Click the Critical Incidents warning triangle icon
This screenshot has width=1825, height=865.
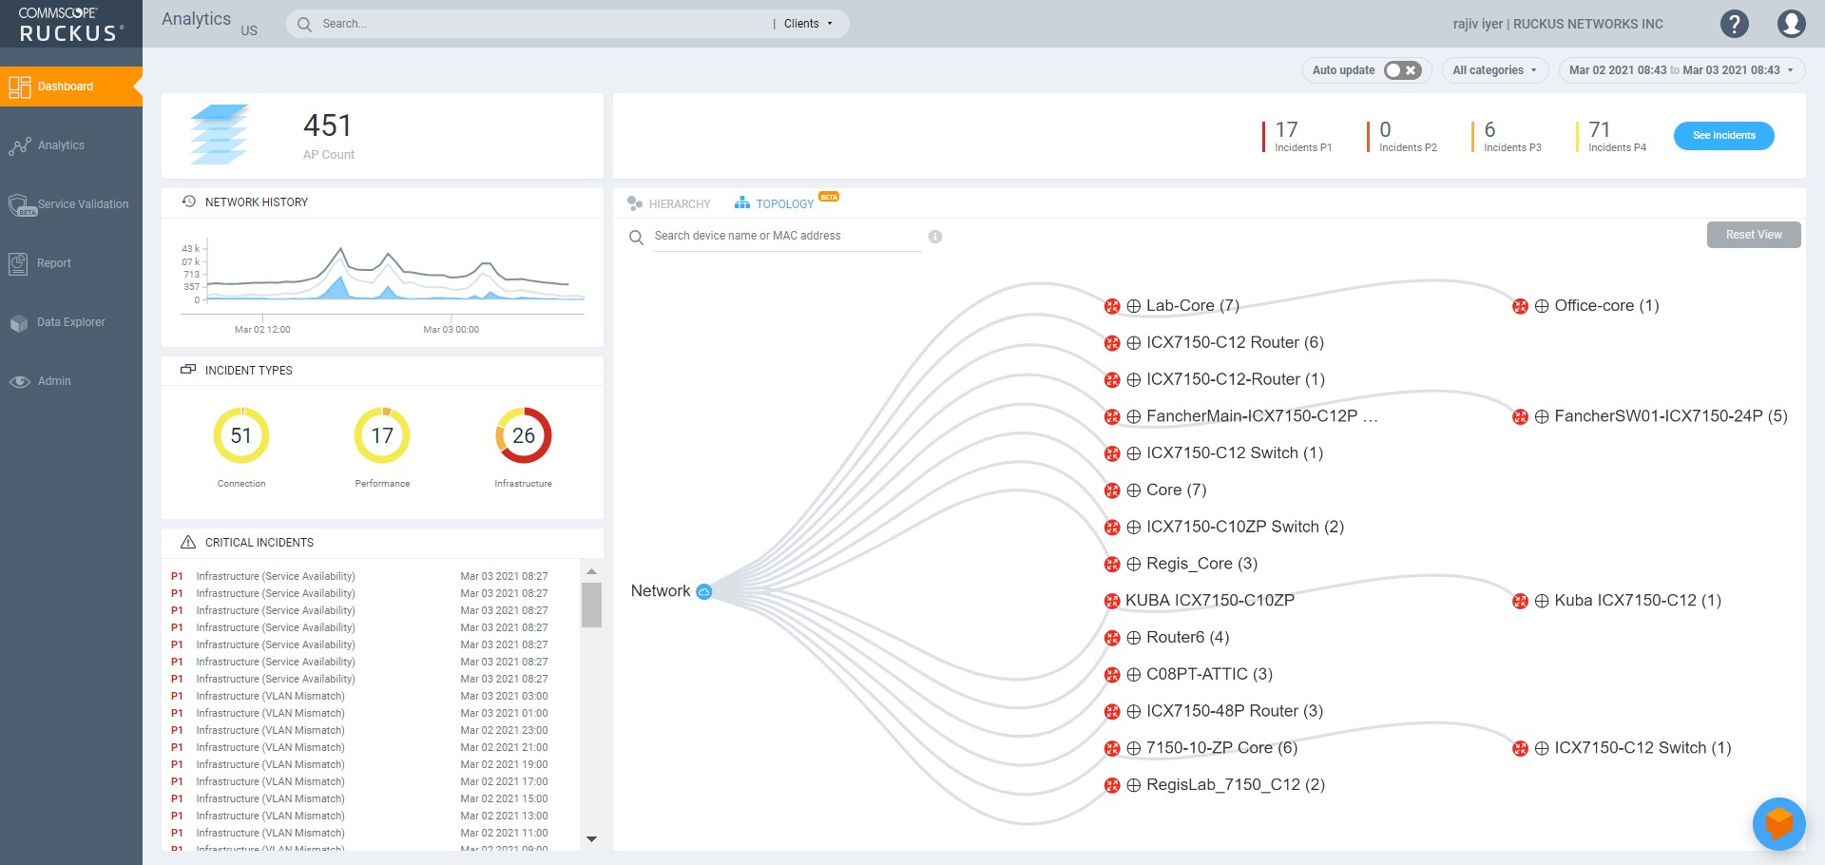(x=188, y=542)
